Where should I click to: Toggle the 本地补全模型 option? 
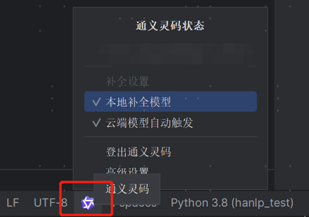pyautogui.click(x=170, y=101)
